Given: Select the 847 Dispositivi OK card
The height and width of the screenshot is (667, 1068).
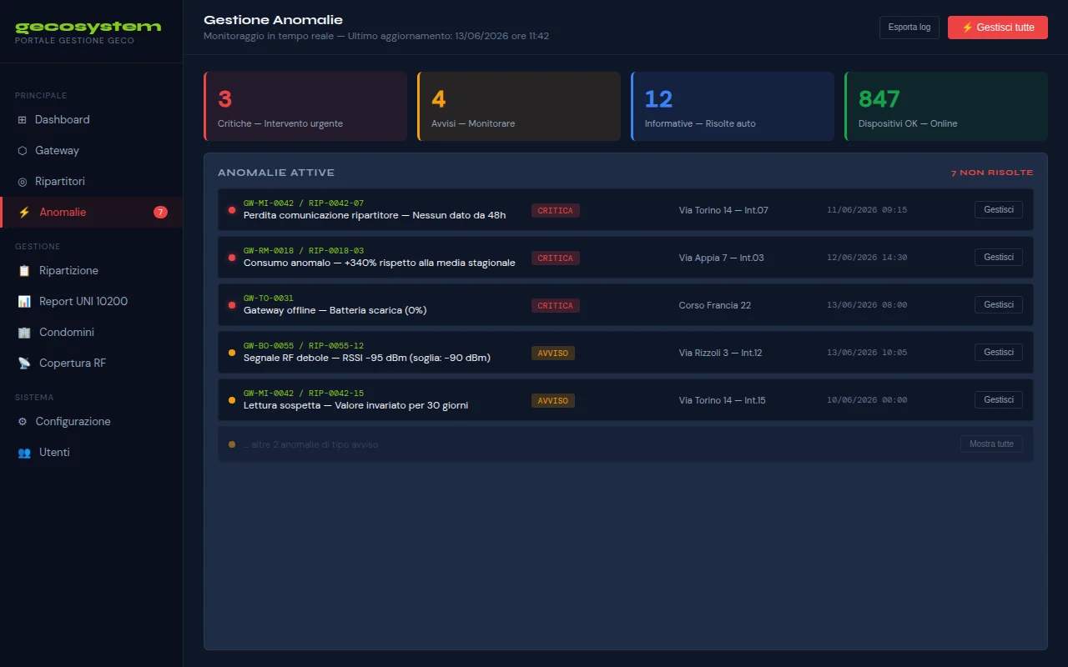Looking at the screenshot, I should point(946,106).
